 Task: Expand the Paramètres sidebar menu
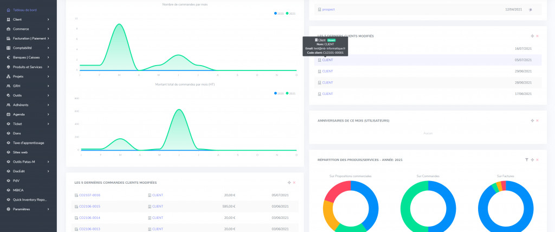(48, 209)
